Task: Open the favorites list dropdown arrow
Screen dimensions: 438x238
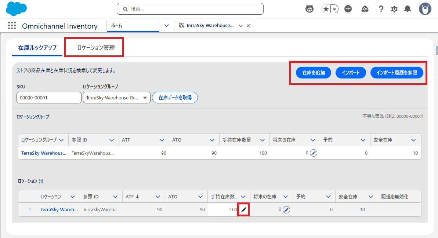Action: [334, 9]
